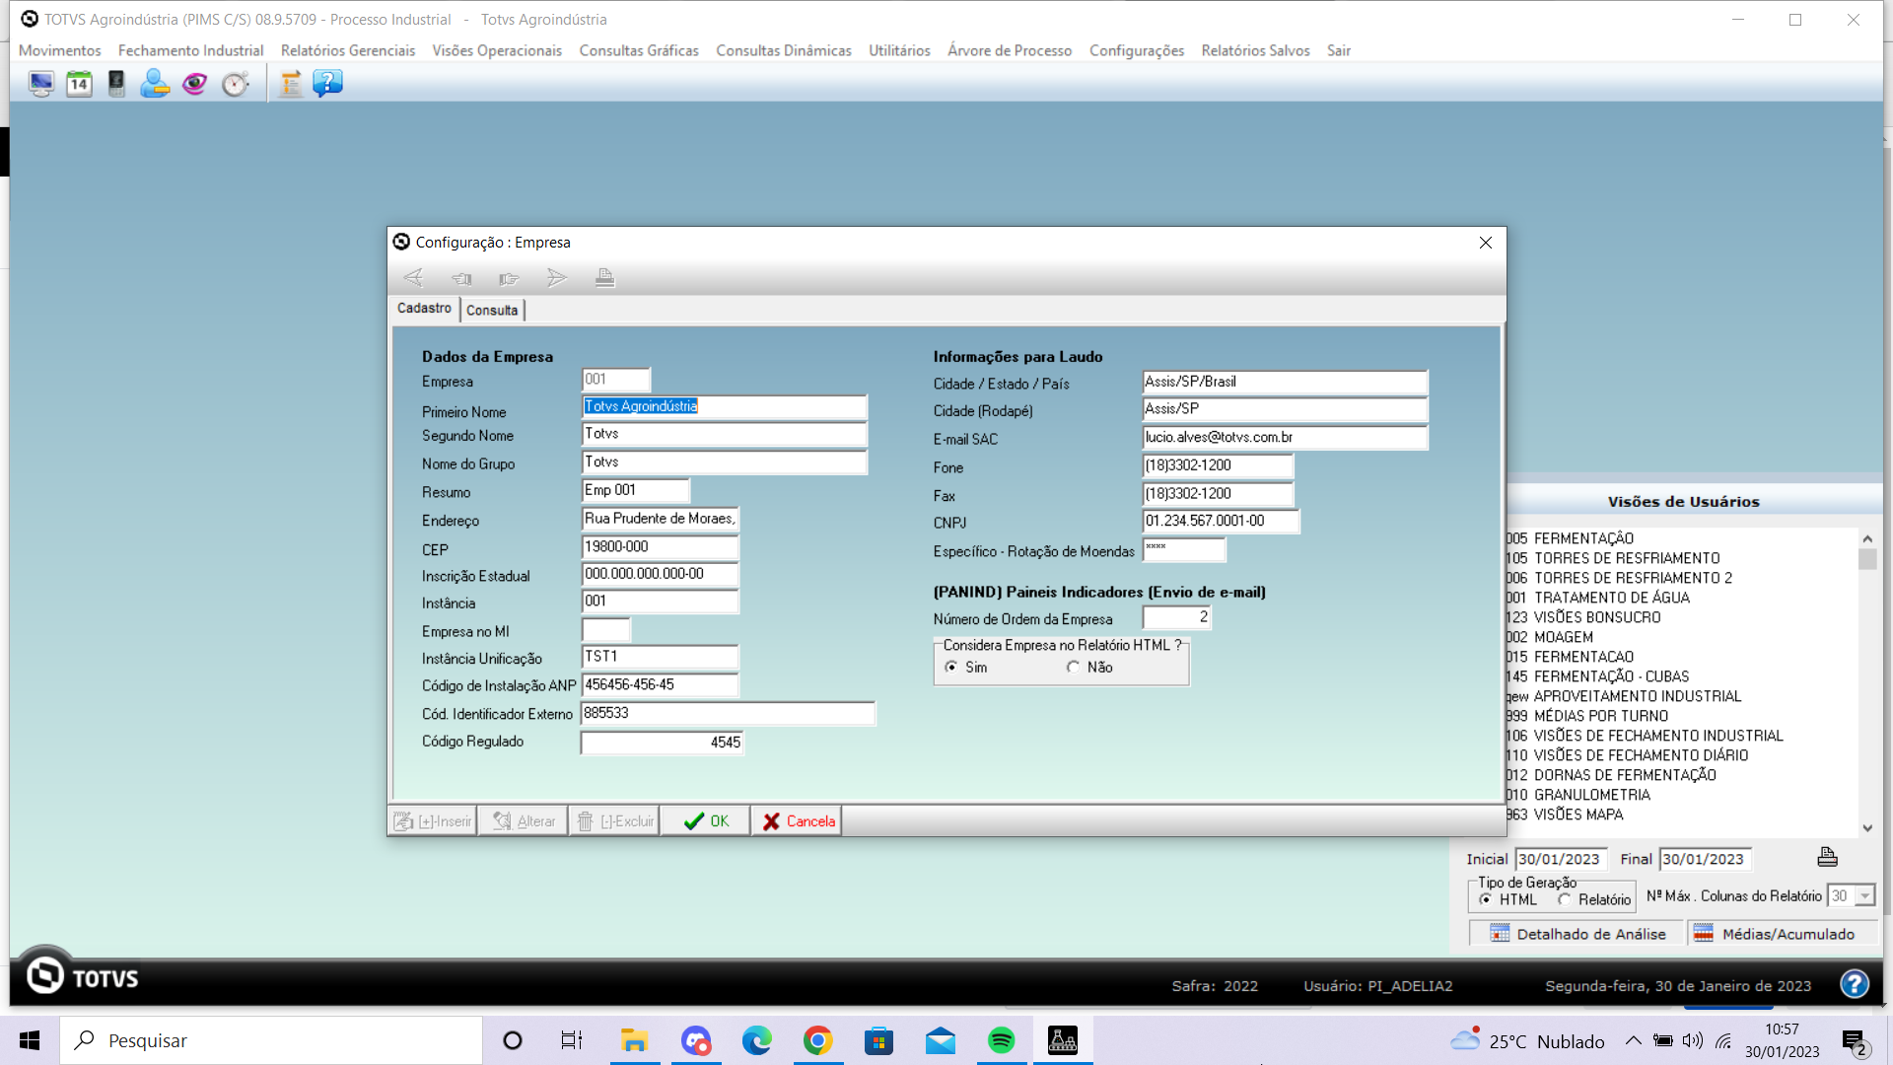Viewport: 1893px width, 1065px height.
Task: Click the pink eye icon in toolbar
Action: pyautogui.click(x=194, y=84)
